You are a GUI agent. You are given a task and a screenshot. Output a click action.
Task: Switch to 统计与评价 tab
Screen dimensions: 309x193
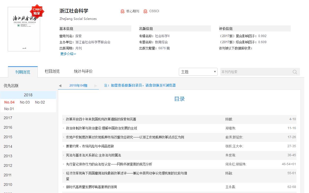tap(83, 71)
